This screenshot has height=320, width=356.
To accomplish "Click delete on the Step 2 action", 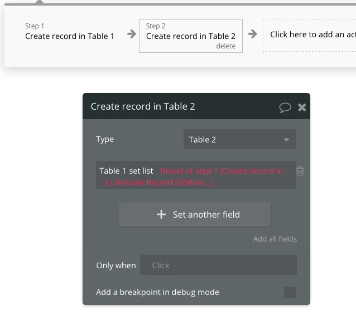I will click(x=225, y=46).
